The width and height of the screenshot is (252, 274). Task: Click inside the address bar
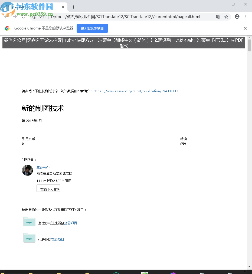point(122,16)
